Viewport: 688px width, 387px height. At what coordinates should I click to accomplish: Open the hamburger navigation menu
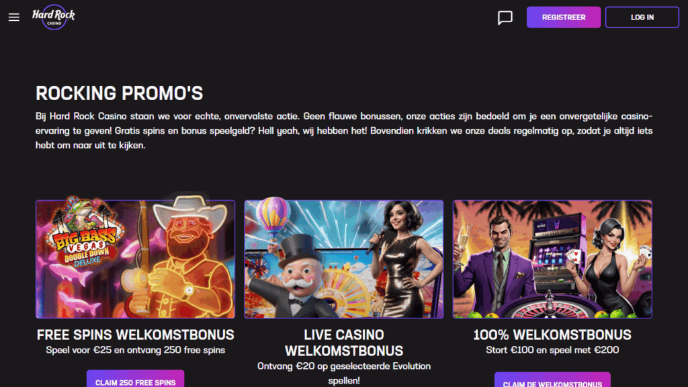click(x=13, y=17)
